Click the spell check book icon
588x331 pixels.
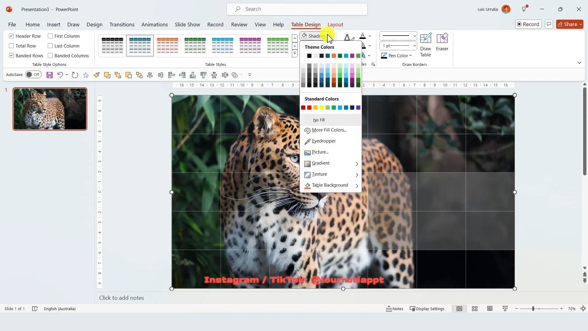pos(35,309)
